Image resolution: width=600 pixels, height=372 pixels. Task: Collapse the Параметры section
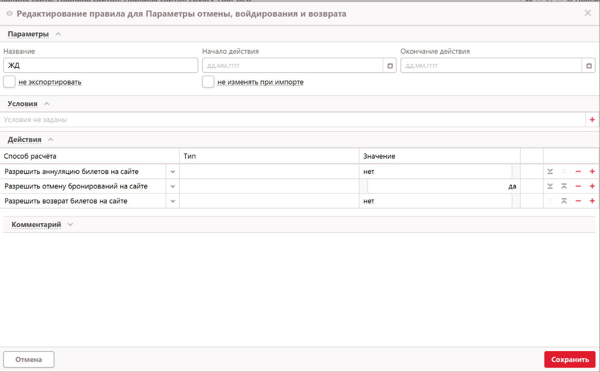coord(58,34)
